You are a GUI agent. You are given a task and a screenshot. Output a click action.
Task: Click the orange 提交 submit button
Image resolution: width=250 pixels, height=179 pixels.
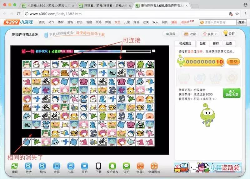(233, 62)
